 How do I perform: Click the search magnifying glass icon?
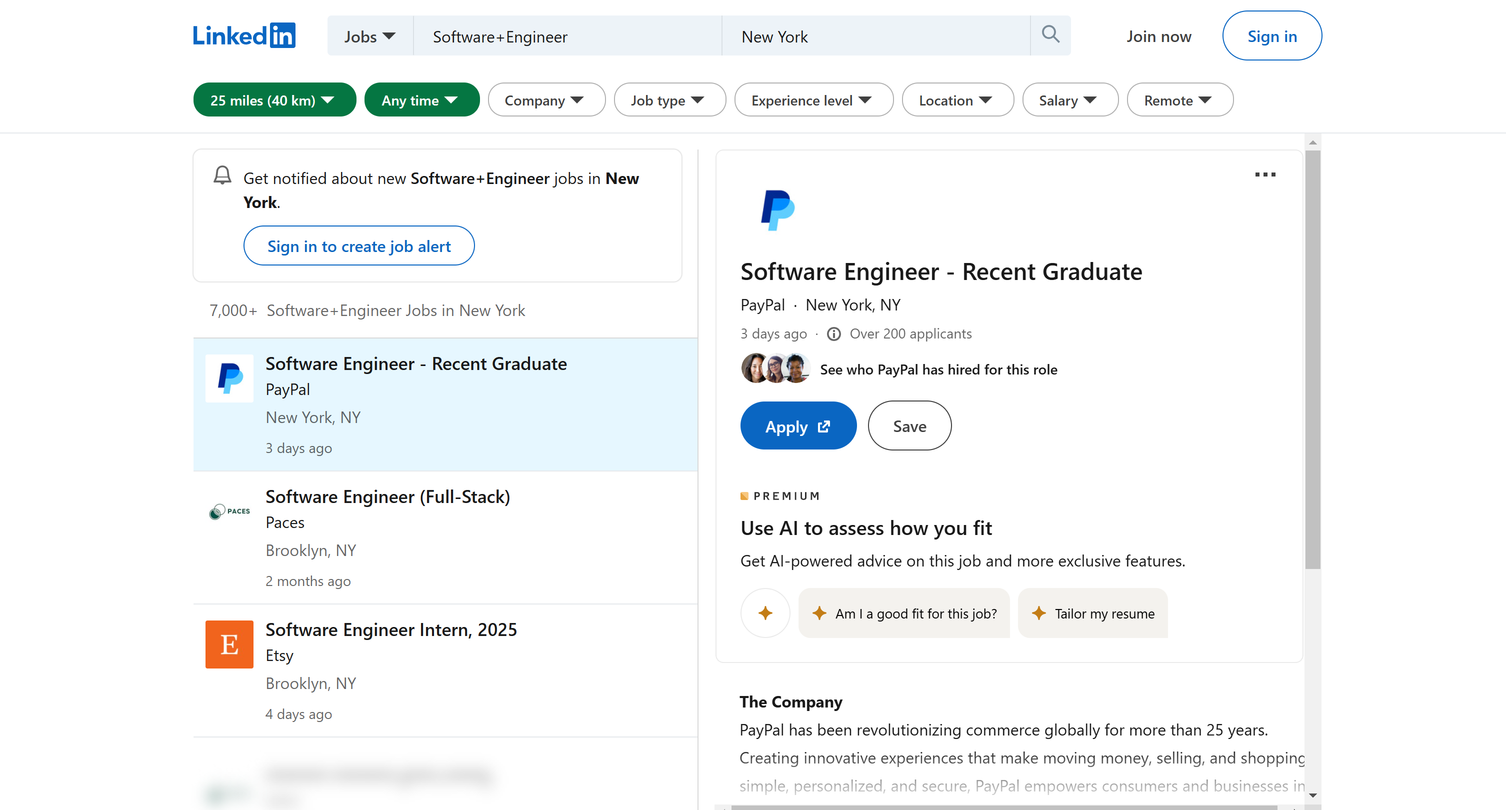[x=1050, y=35]
